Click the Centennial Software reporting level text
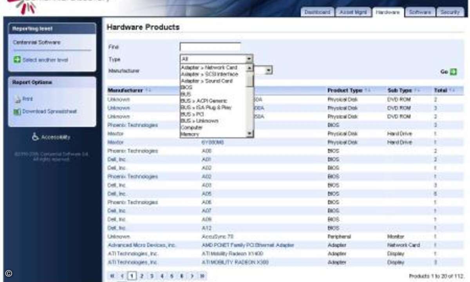Image resolution: width=470 pixels, height=282 pixels. pos(37,42)
